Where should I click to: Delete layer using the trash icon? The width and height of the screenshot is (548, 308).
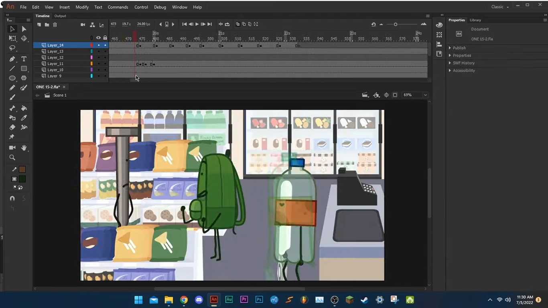pyautogui.click(x=55, y=25)
